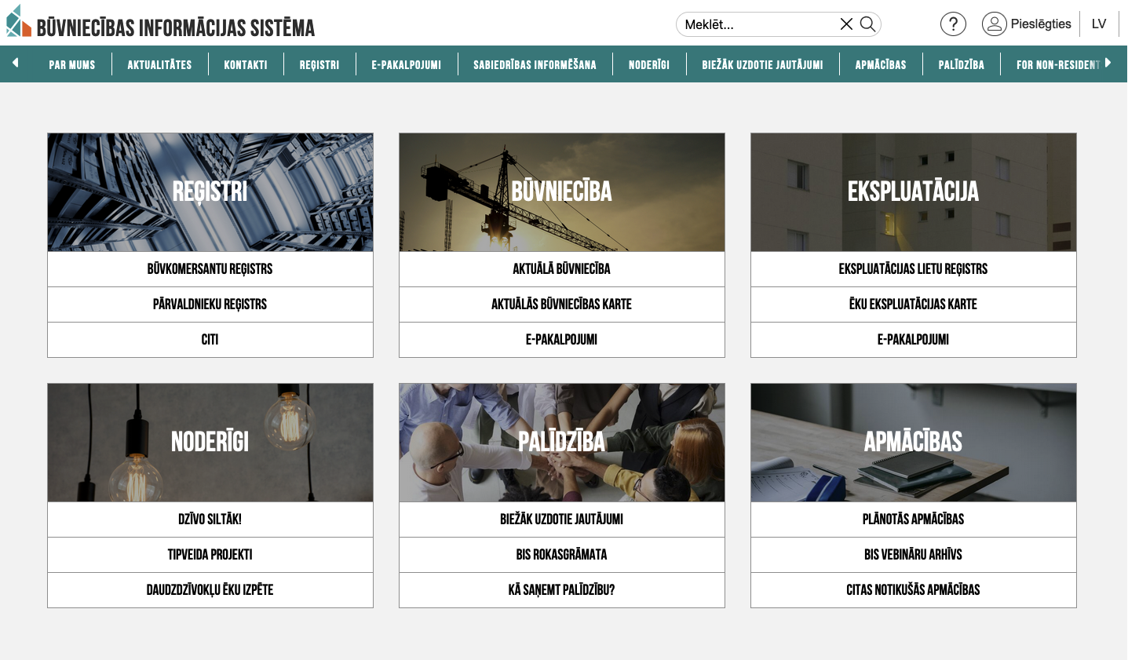Open Ekspluatācijas lietu reģistrs
Image resolution: width=1128 pixels, height=660 pixels.
(914, 269)
